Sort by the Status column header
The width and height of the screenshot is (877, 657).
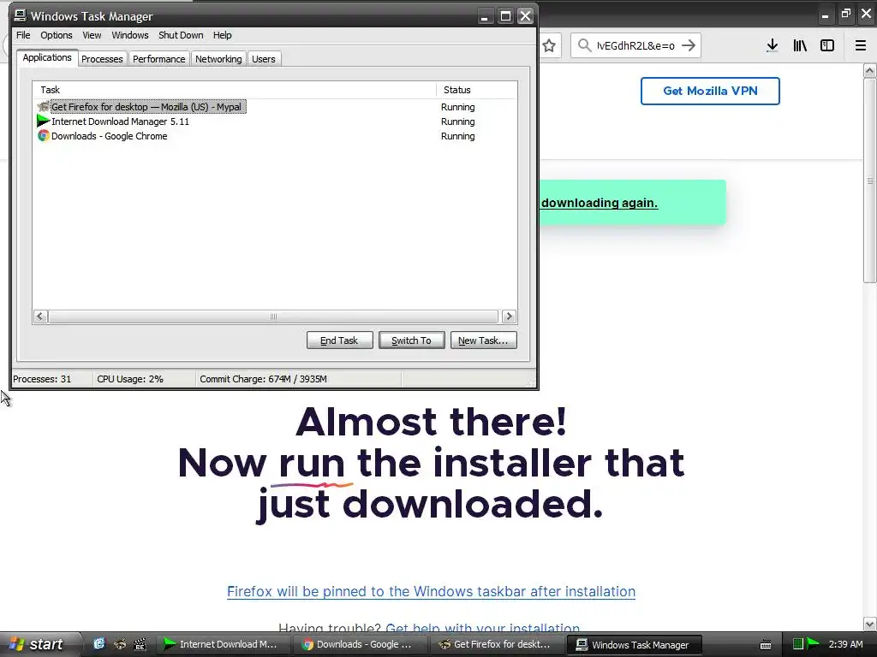pyautogui.click(x=476, y=90)
